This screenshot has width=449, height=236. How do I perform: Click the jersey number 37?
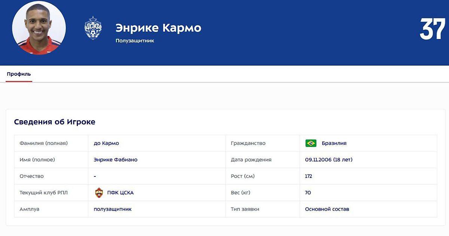click(432, 29)
